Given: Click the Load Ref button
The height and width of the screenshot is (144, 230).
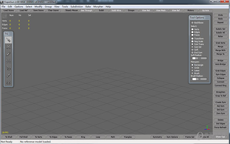Looking at the screenshot, I should 24,11.
